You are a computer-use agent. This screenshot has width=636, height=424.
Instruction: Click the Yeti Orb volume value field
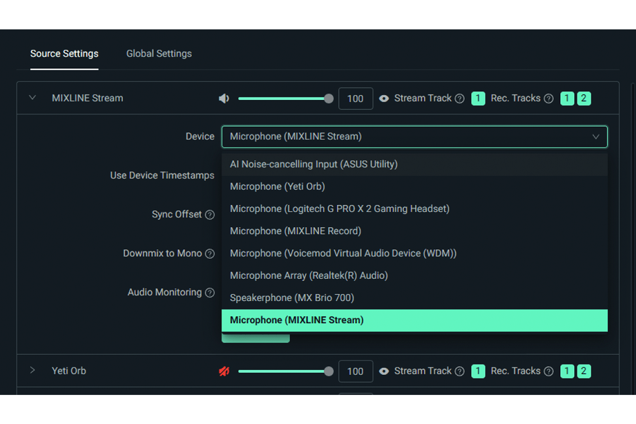click(356, 371)
